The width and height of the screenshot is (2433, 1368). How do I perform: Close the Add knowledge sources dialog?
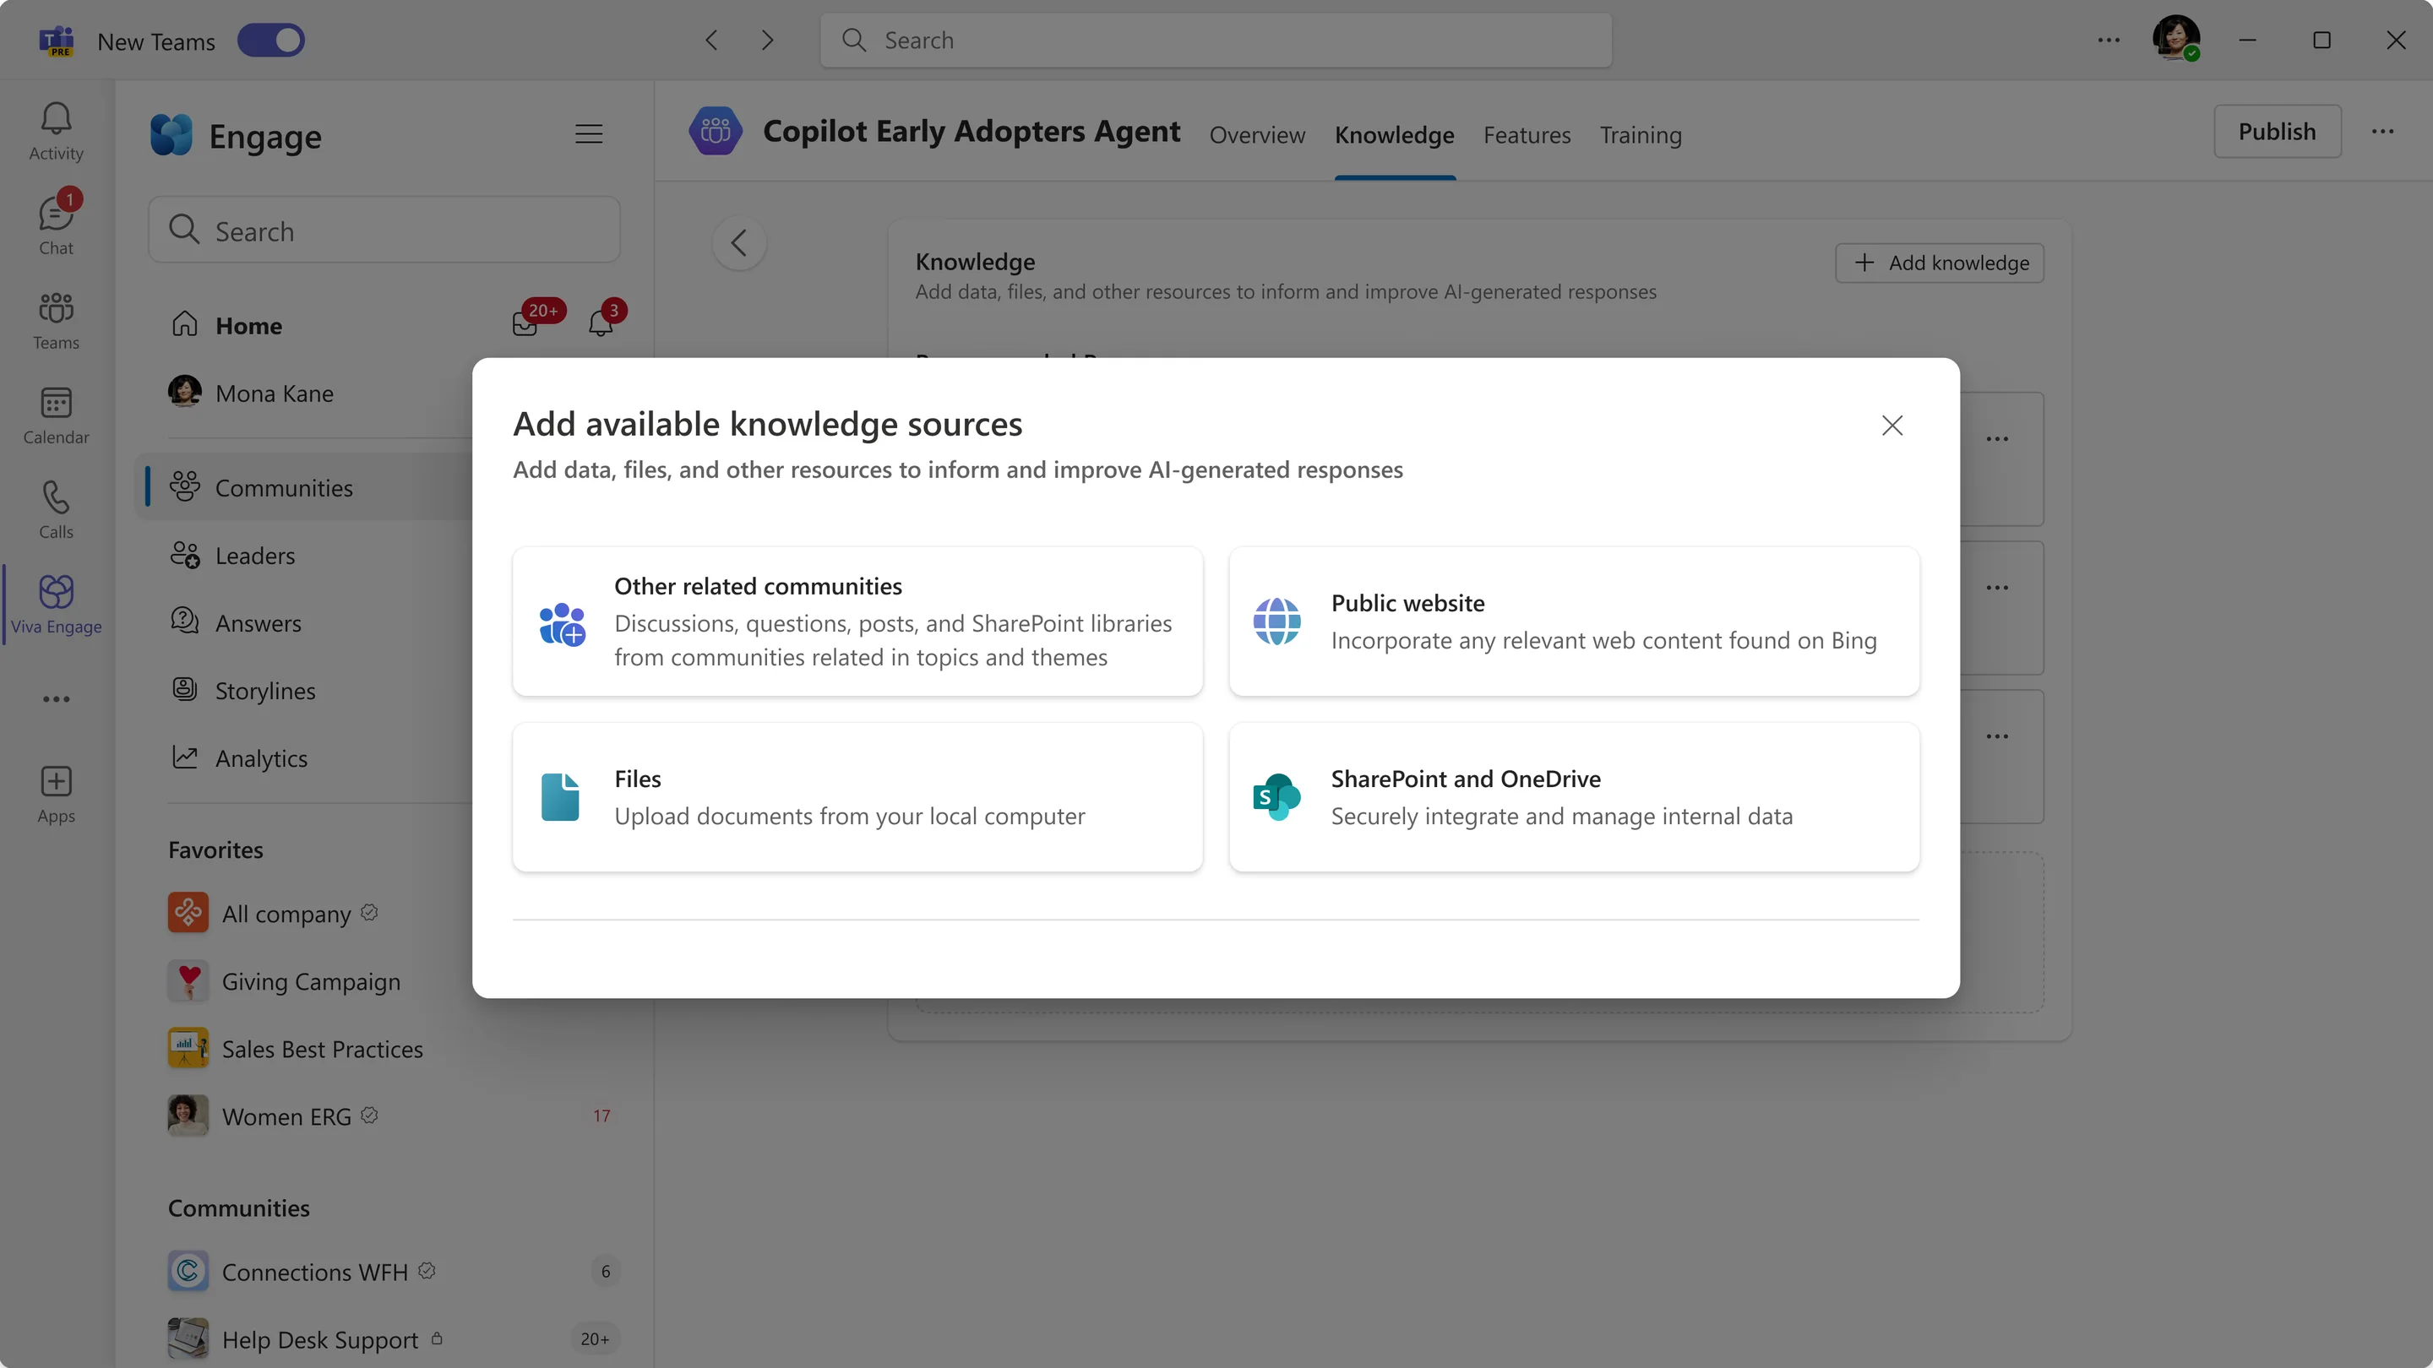click(x=1891, y=426)
